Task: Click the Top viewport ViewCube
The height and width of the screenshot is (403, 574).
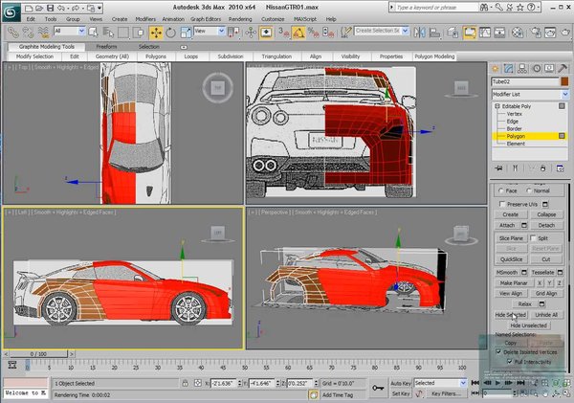Action: [218, 87]
